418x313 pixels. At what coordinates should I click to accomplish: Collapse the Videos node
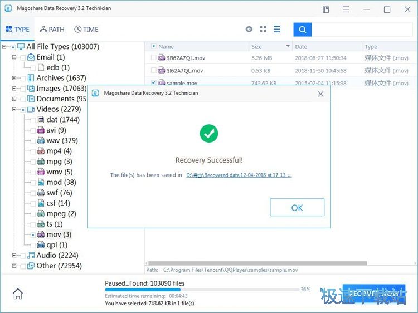coord(14,109)
